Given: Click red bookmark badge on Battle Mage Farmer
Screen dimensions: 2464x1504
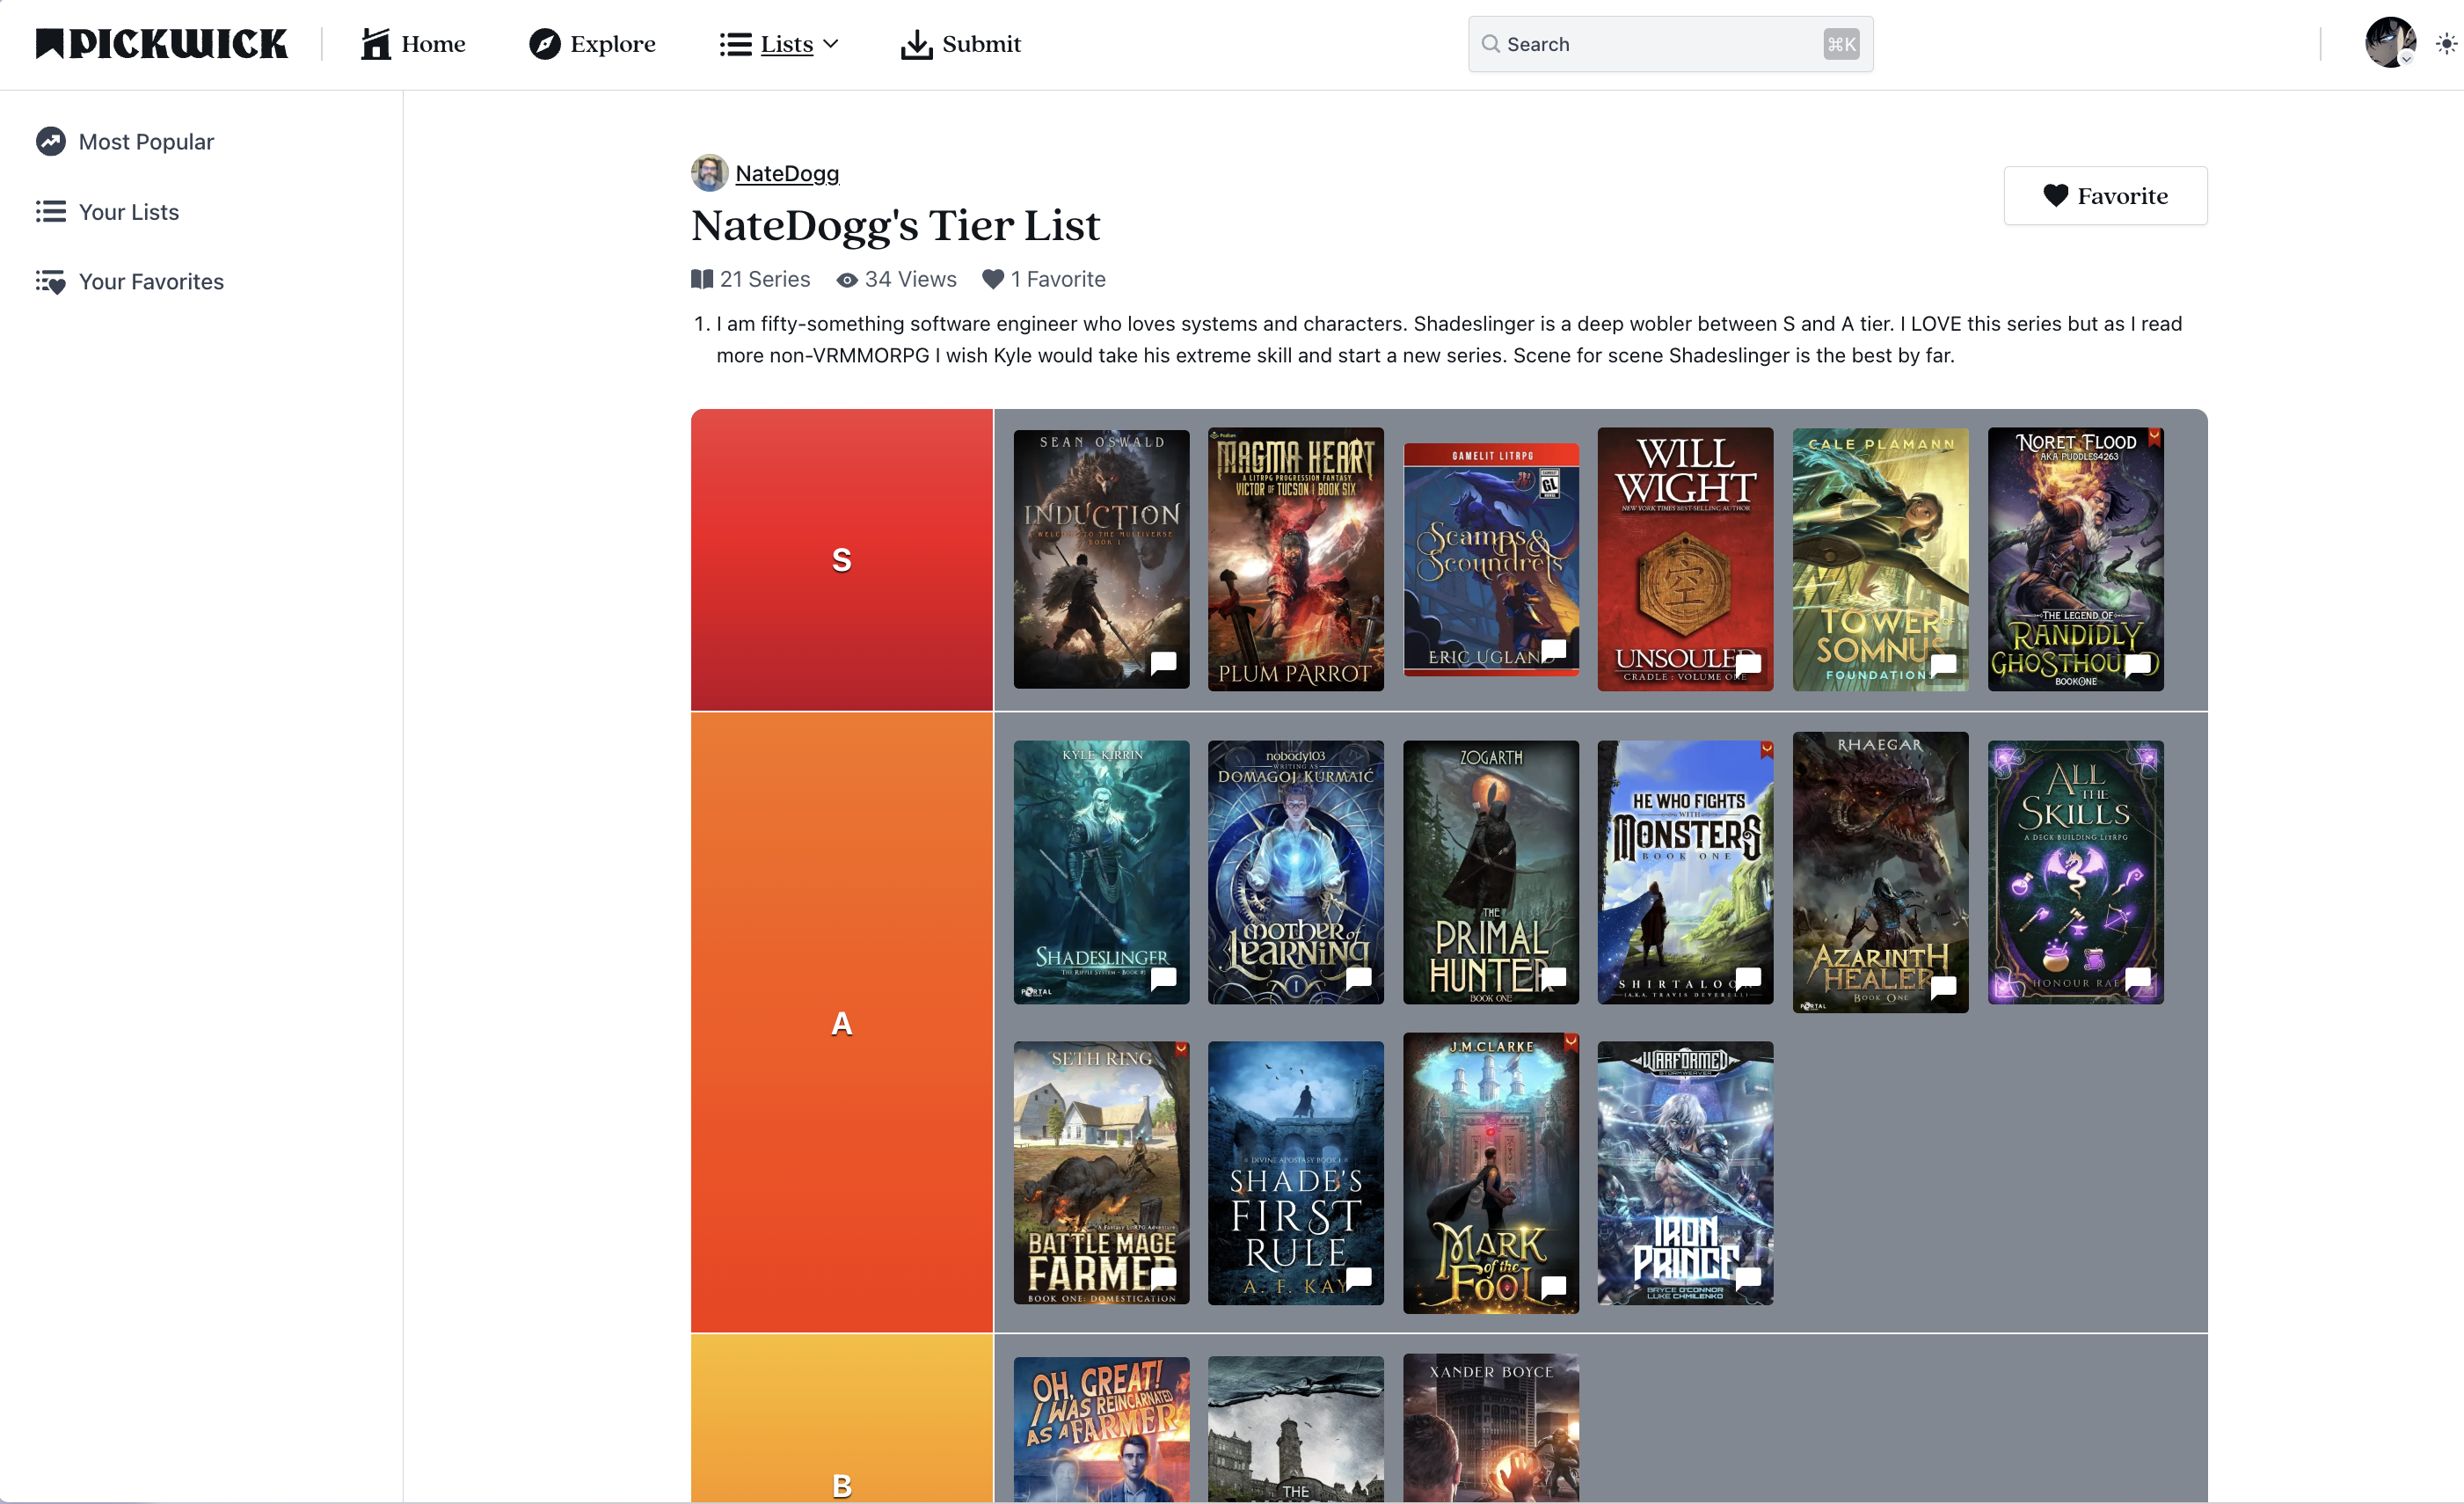Looking at the screenshot, I should [1181, 1050].
